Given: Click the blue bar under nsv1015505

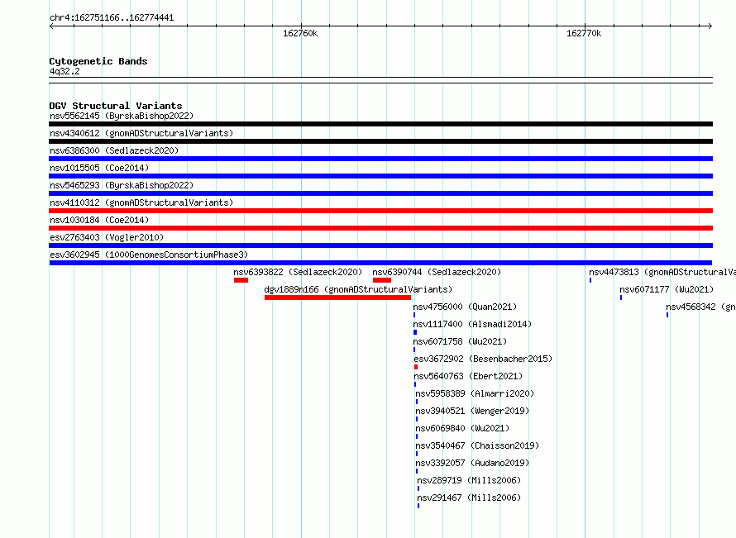Looking at the screenshot, I should point(380,176).
